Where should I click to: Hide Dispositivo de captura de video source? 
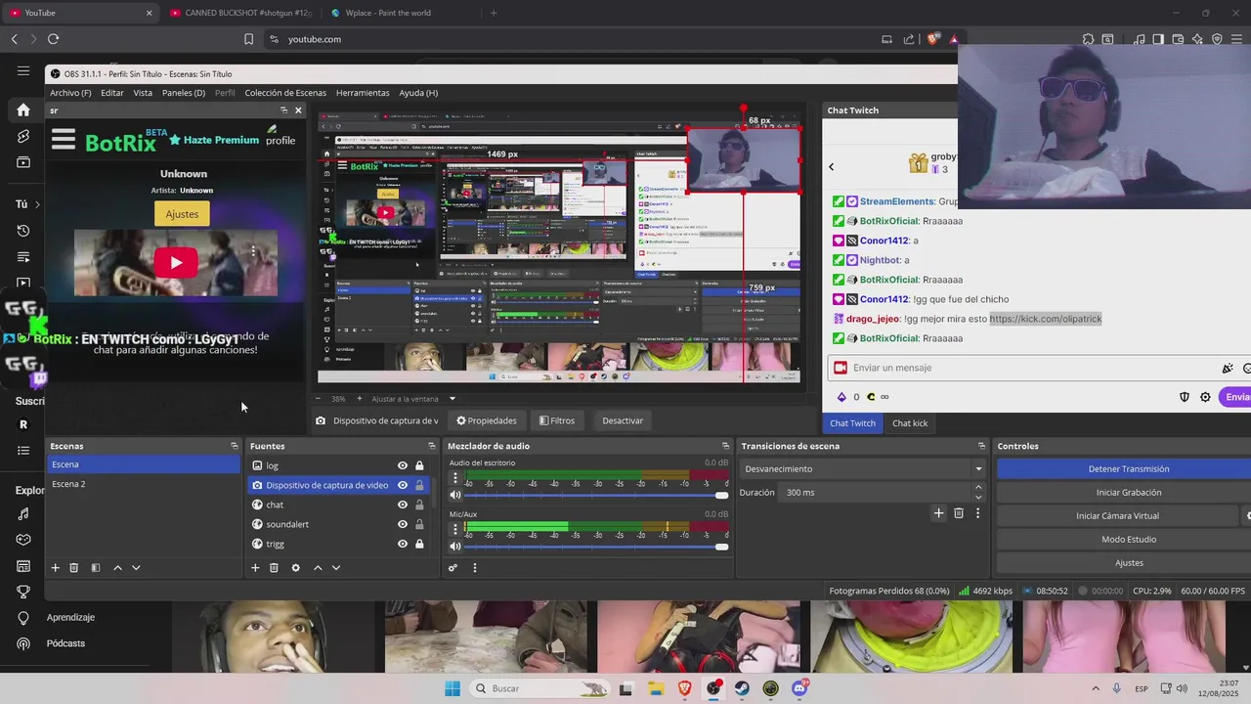tap(403, 485)
